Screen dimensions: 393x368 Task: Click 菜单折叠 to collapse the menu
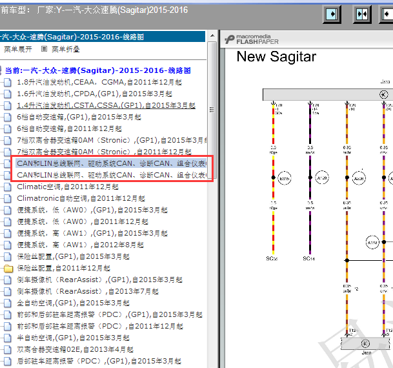(66, 49)
